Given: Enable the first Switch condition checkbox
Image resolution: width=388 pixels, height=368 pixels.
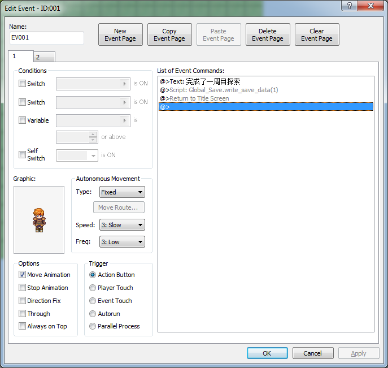Looking at the screenshot, I should [x=22, y=84].
